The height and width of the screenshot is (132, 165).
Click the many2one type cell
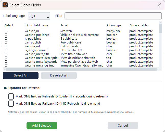click(x=113, y=31)
